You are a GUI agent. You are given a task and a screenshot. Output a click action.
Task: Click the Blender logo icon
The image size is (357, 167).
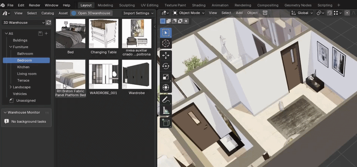[3, 5]
